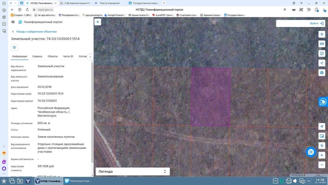Select the Состав tab
This screenshot has width=328, height=185.
[83, 56]
